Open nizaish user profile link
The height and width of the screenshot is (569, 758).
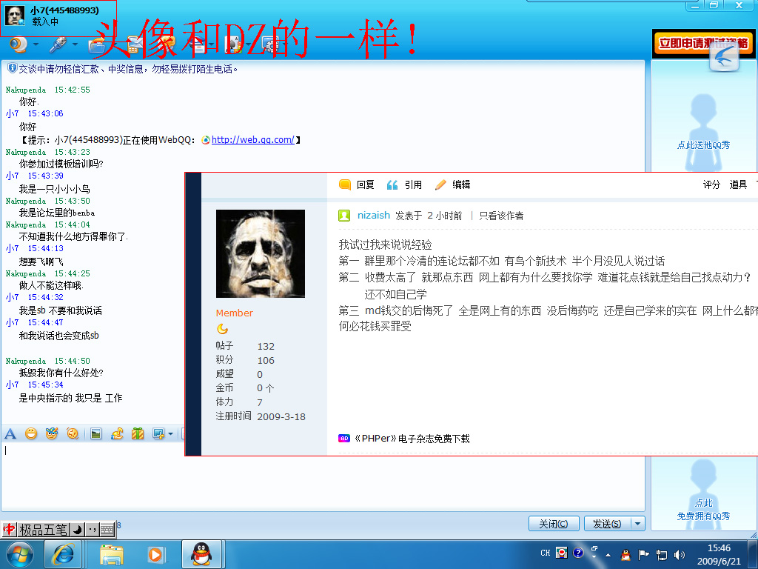point(373,216)
